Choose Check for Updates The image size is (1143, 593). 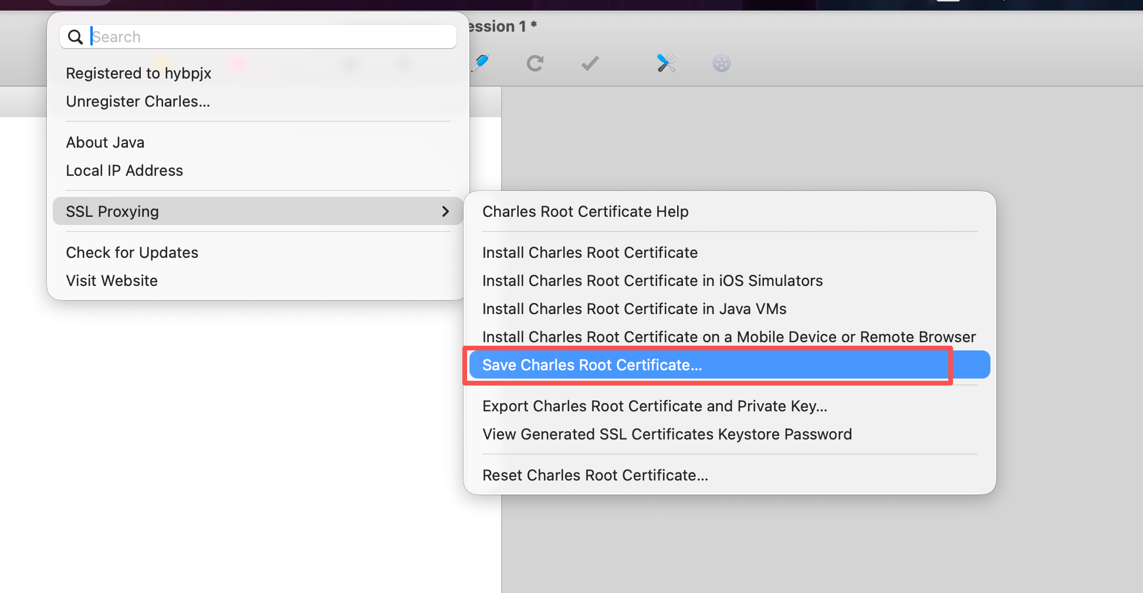point(132,253)
